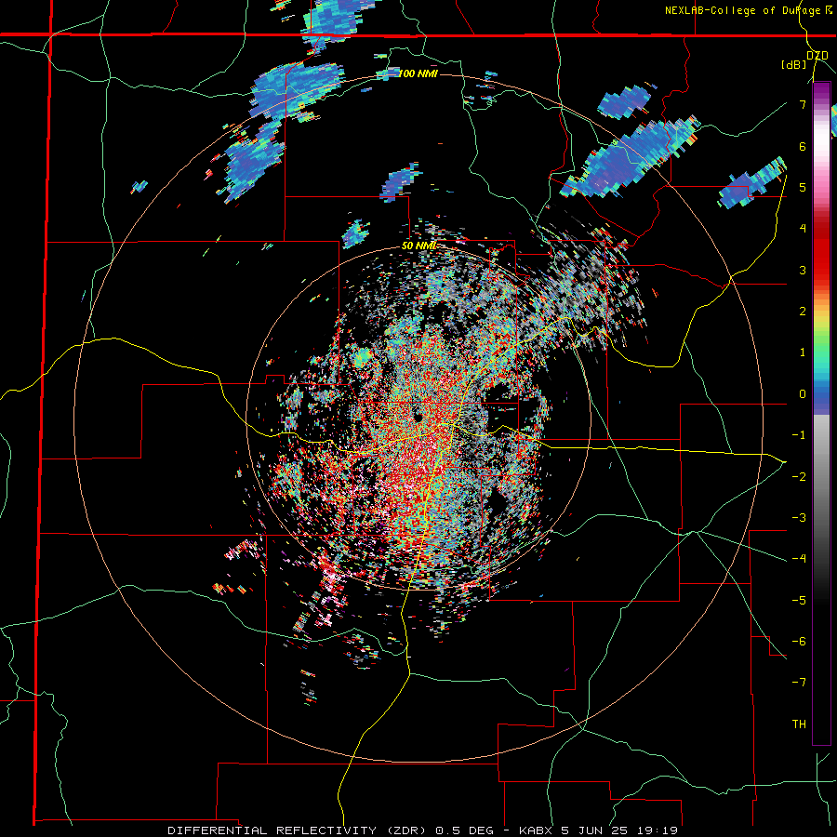
Task: Click the -5 value on the scale
Action: pos(799,600)
